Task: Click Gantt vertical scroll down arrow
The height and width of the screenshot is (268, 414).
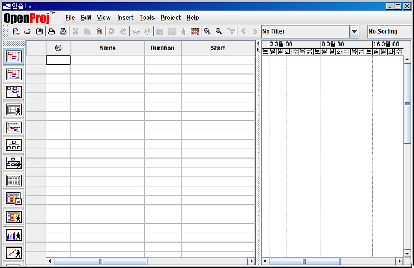Action: pos(407,253)
